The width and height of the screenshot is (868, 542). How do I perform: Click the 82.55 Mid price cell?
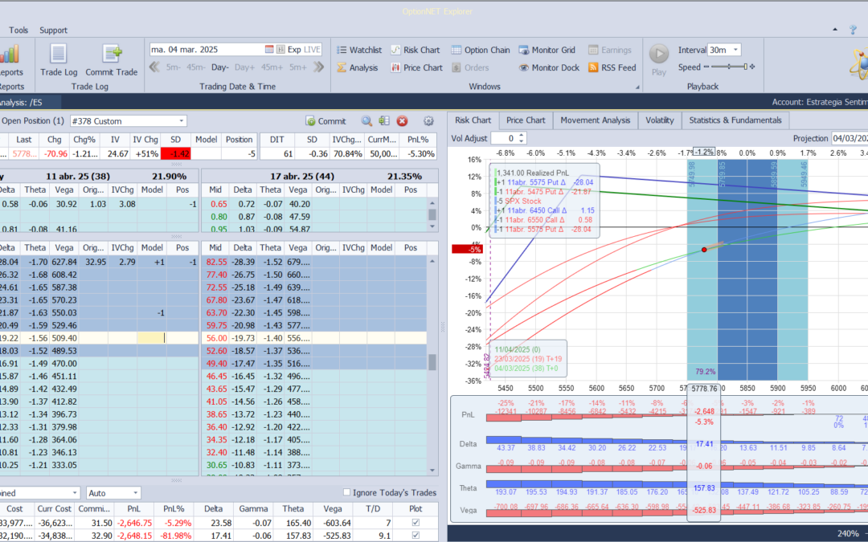coord(216,262)
